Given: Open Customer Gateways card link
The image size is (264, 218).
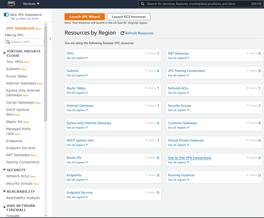Looking at the screenshot, I should pos(183,123).
